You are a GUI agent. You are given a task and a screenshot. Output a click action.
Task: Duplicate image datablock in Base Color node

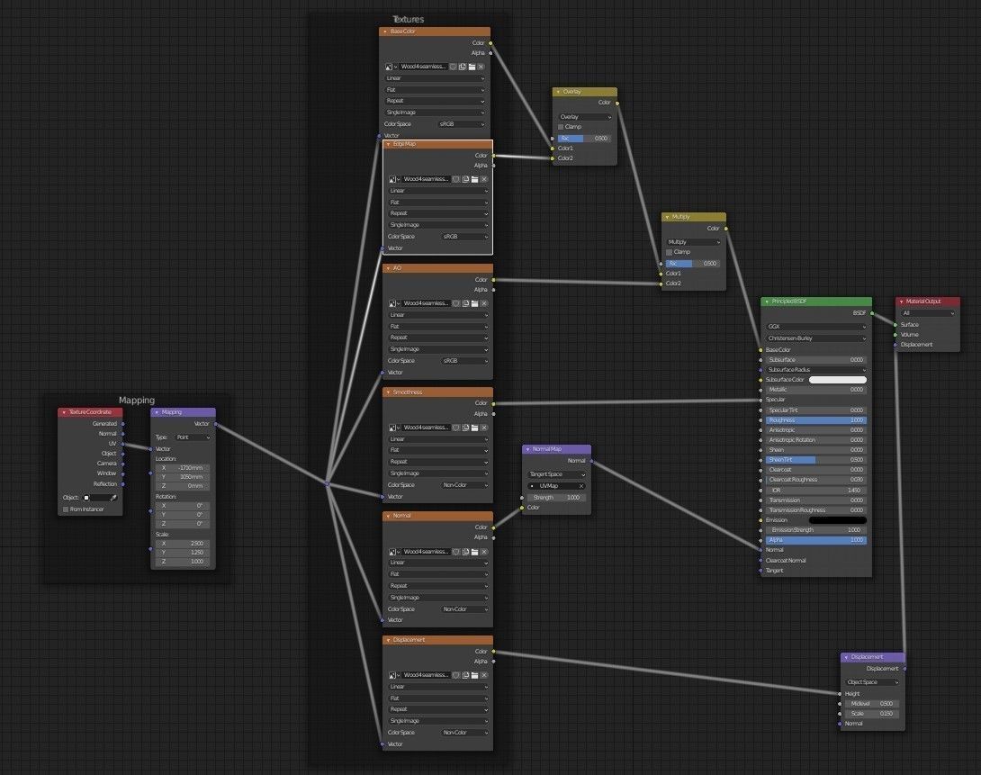tap(463, 67)
